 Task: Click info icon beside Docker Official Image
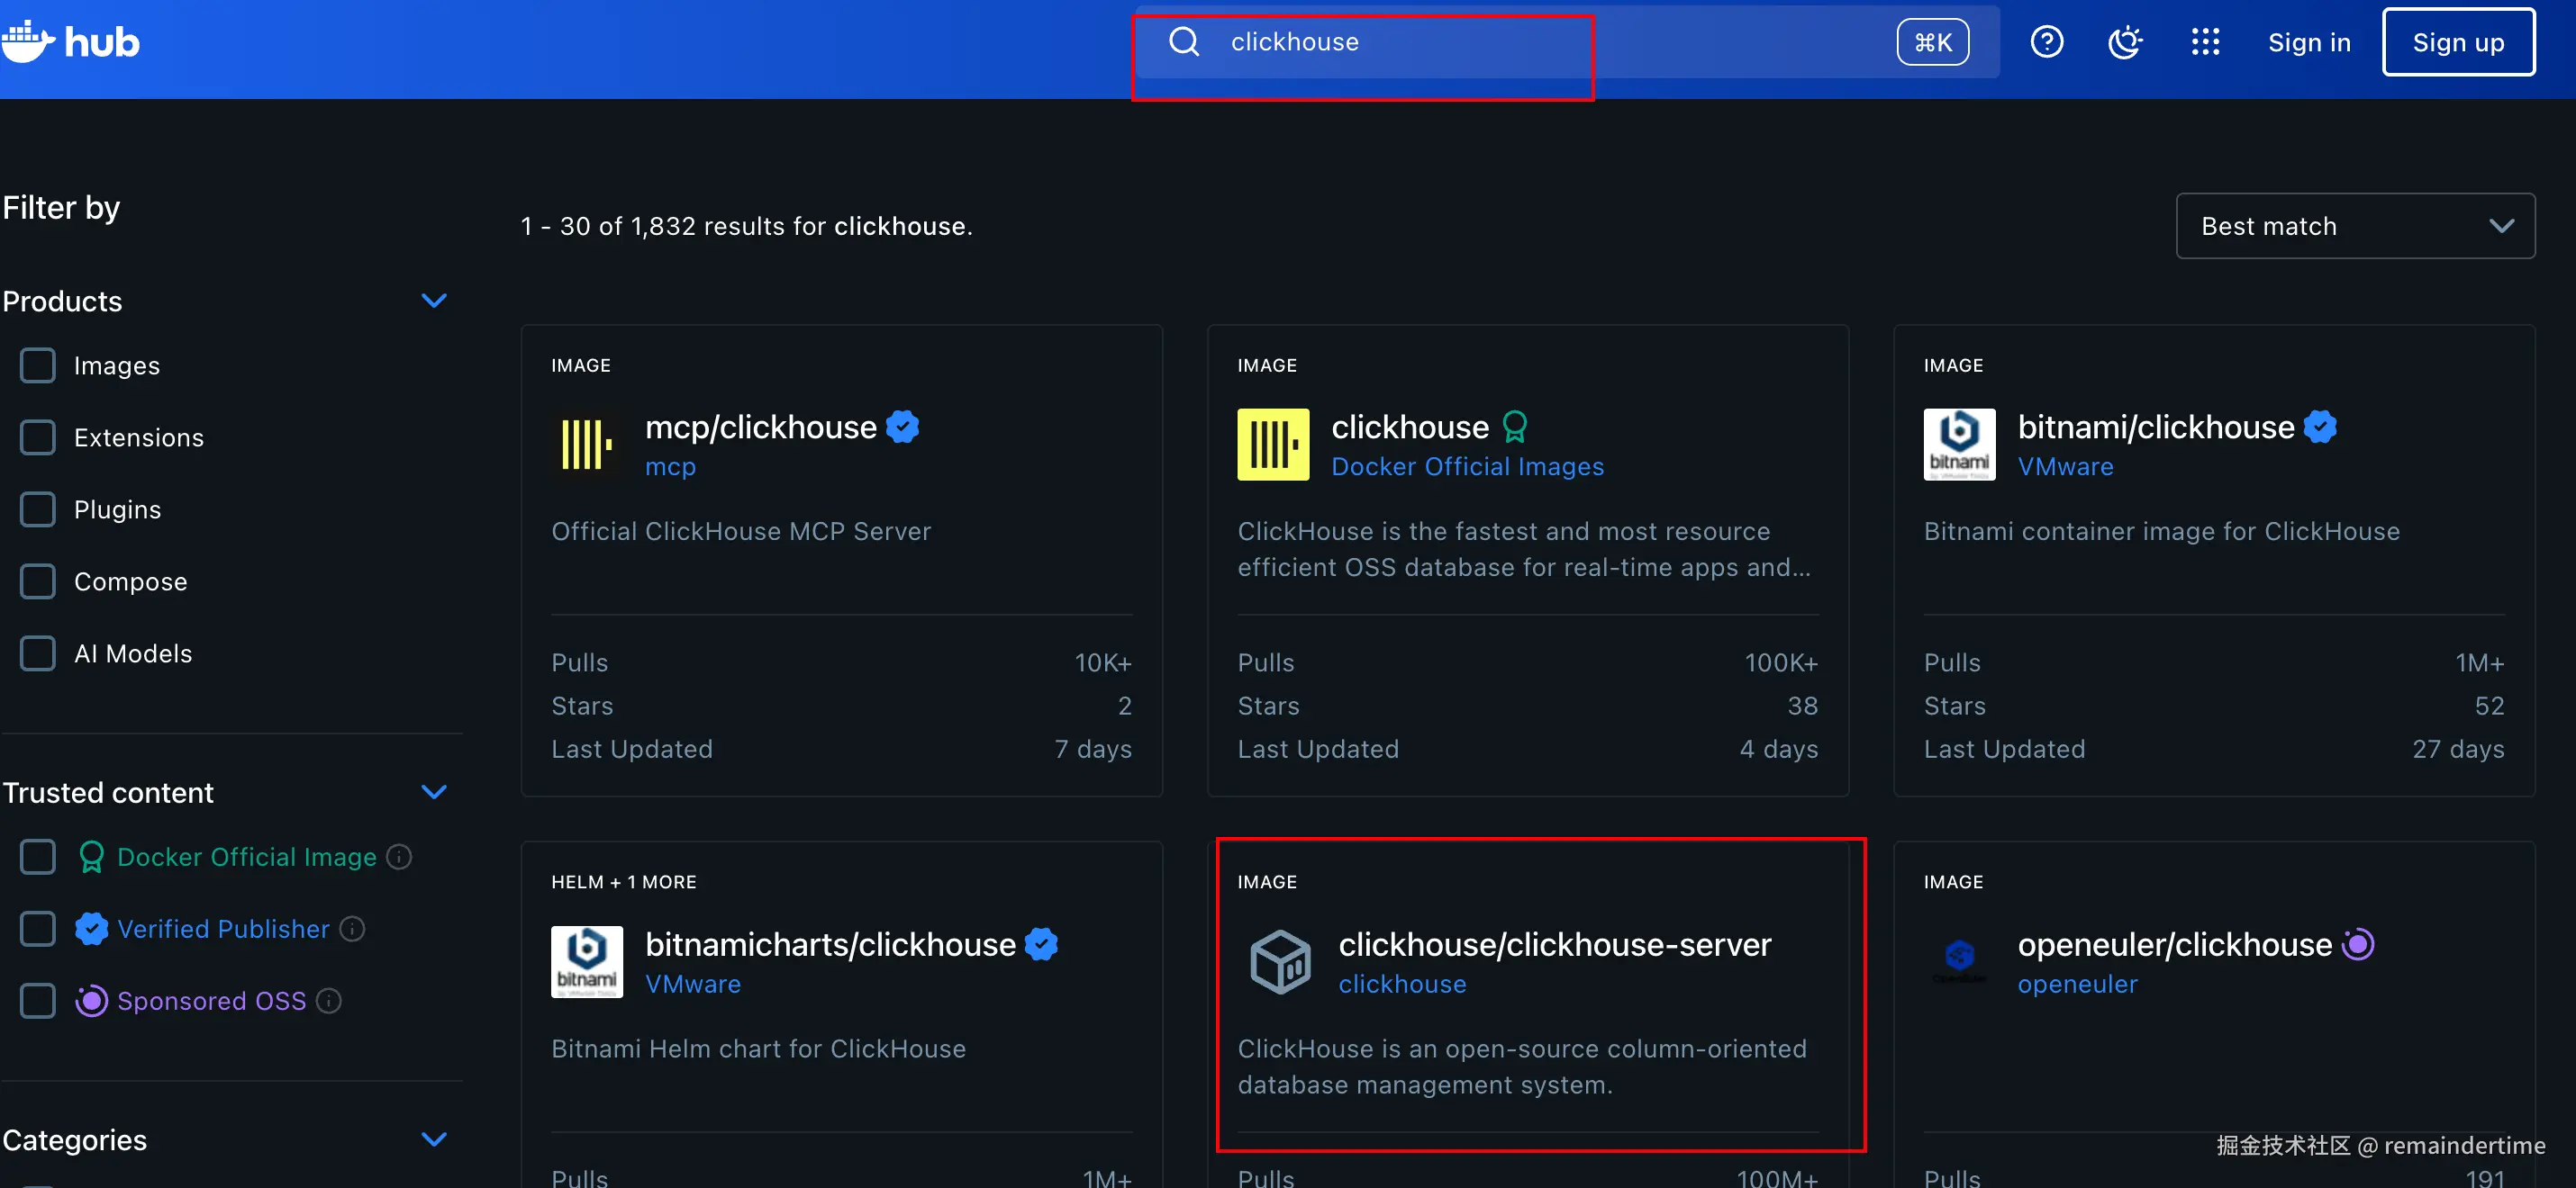coord(399,856)
